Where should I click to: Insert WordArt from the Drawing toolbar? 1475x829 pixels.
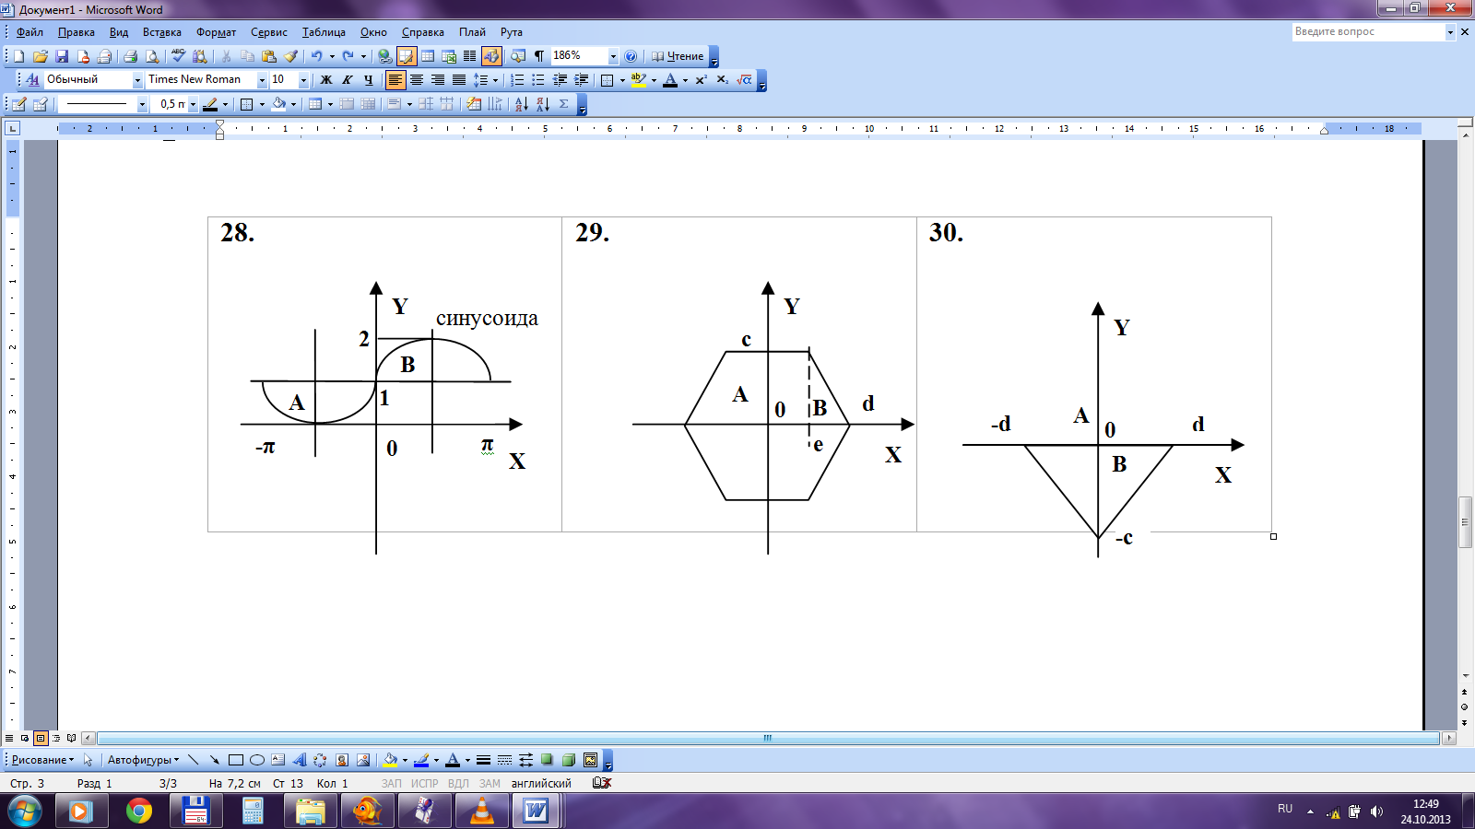pos(299,760)
